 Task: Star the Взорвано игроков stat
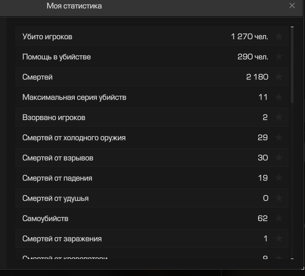tap(279, 117)
